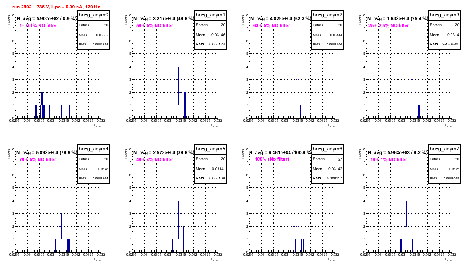Viewport: 468px width, 268px height.
Task: Select the havg_asym1 stats box title
Action: coord(211,15)
